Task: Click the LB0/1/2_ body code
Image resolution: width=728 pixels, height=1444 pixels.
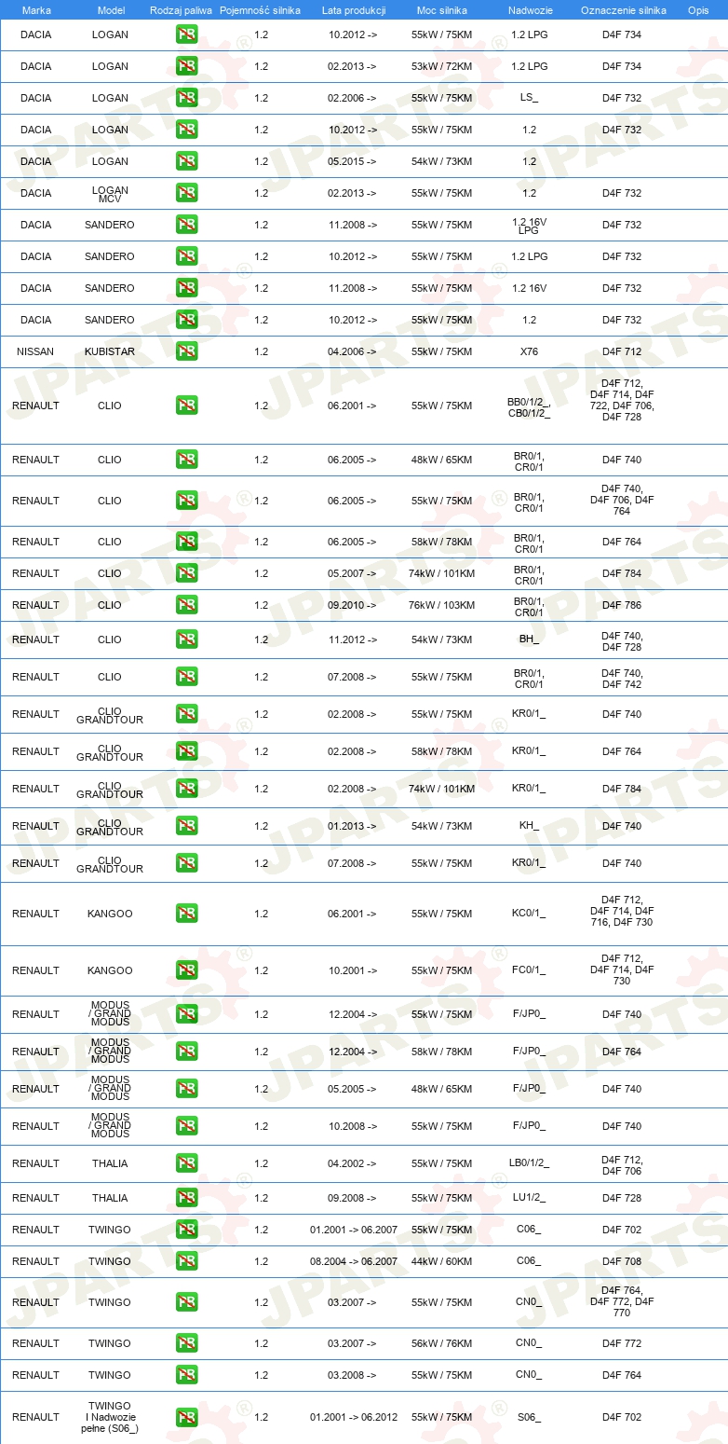Action: 529,1163
